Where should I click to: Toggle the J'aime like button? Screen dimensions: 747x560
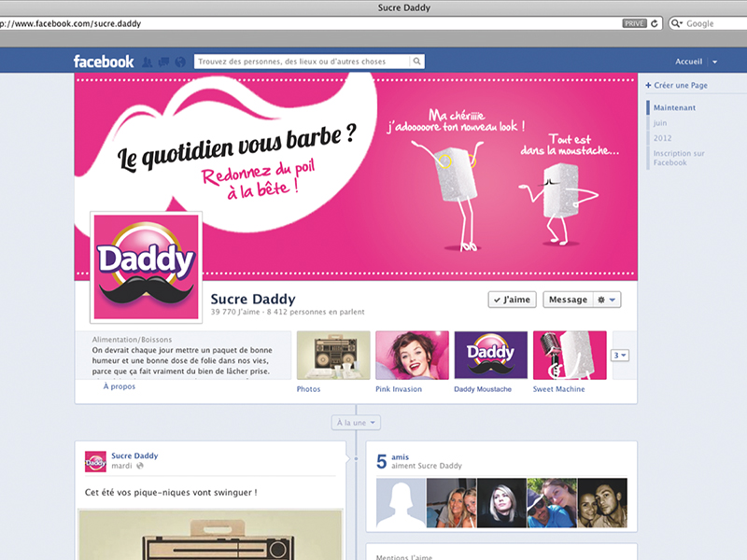click(512, 300)
